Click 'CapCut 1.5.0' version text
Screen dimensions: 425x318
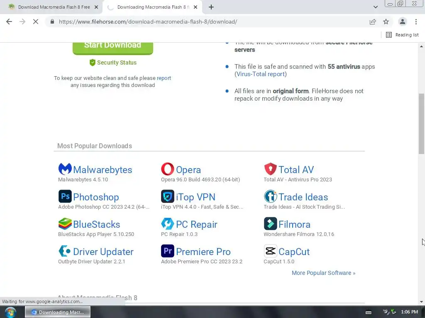(279, 262)
